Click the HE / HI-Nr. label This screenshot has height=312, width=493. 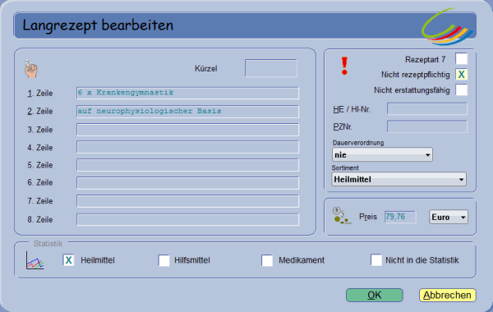tap(352, 109)
